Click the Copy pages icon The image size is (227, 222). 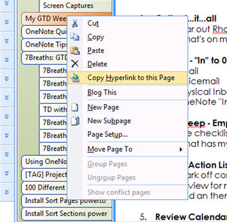75,37
